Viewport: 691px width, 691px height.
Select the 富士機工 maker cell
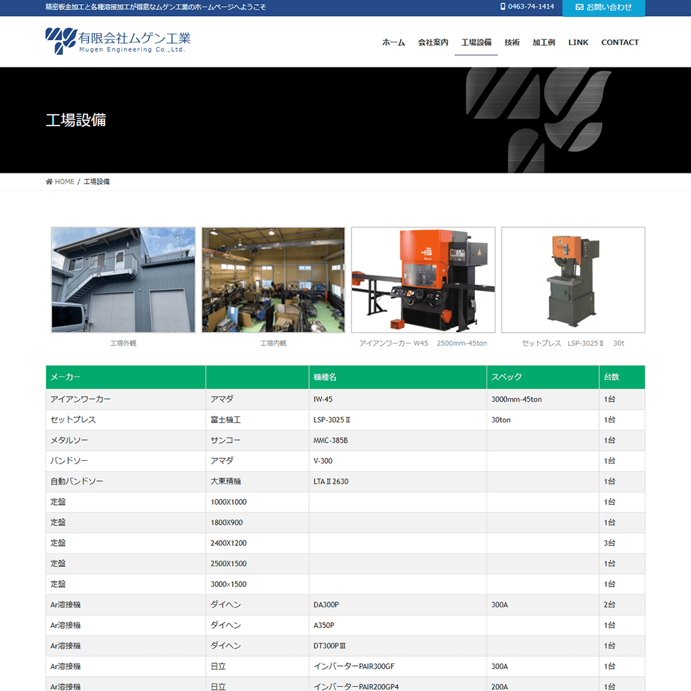(x=257, y=420)
